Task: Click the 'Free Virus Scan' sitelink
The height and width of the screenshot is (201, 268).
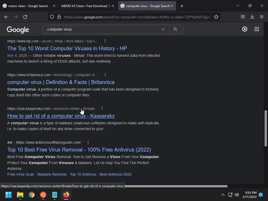Action: coord(21,174)
